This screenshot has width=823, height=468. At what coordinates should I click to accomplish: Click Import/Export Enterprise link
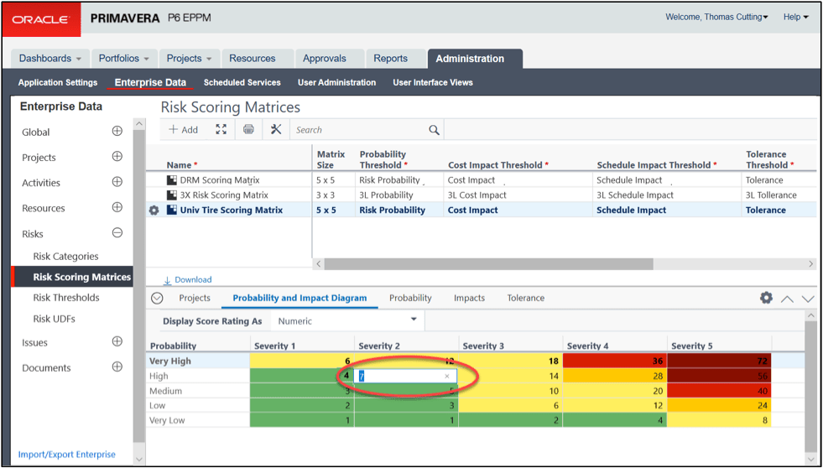66,455
